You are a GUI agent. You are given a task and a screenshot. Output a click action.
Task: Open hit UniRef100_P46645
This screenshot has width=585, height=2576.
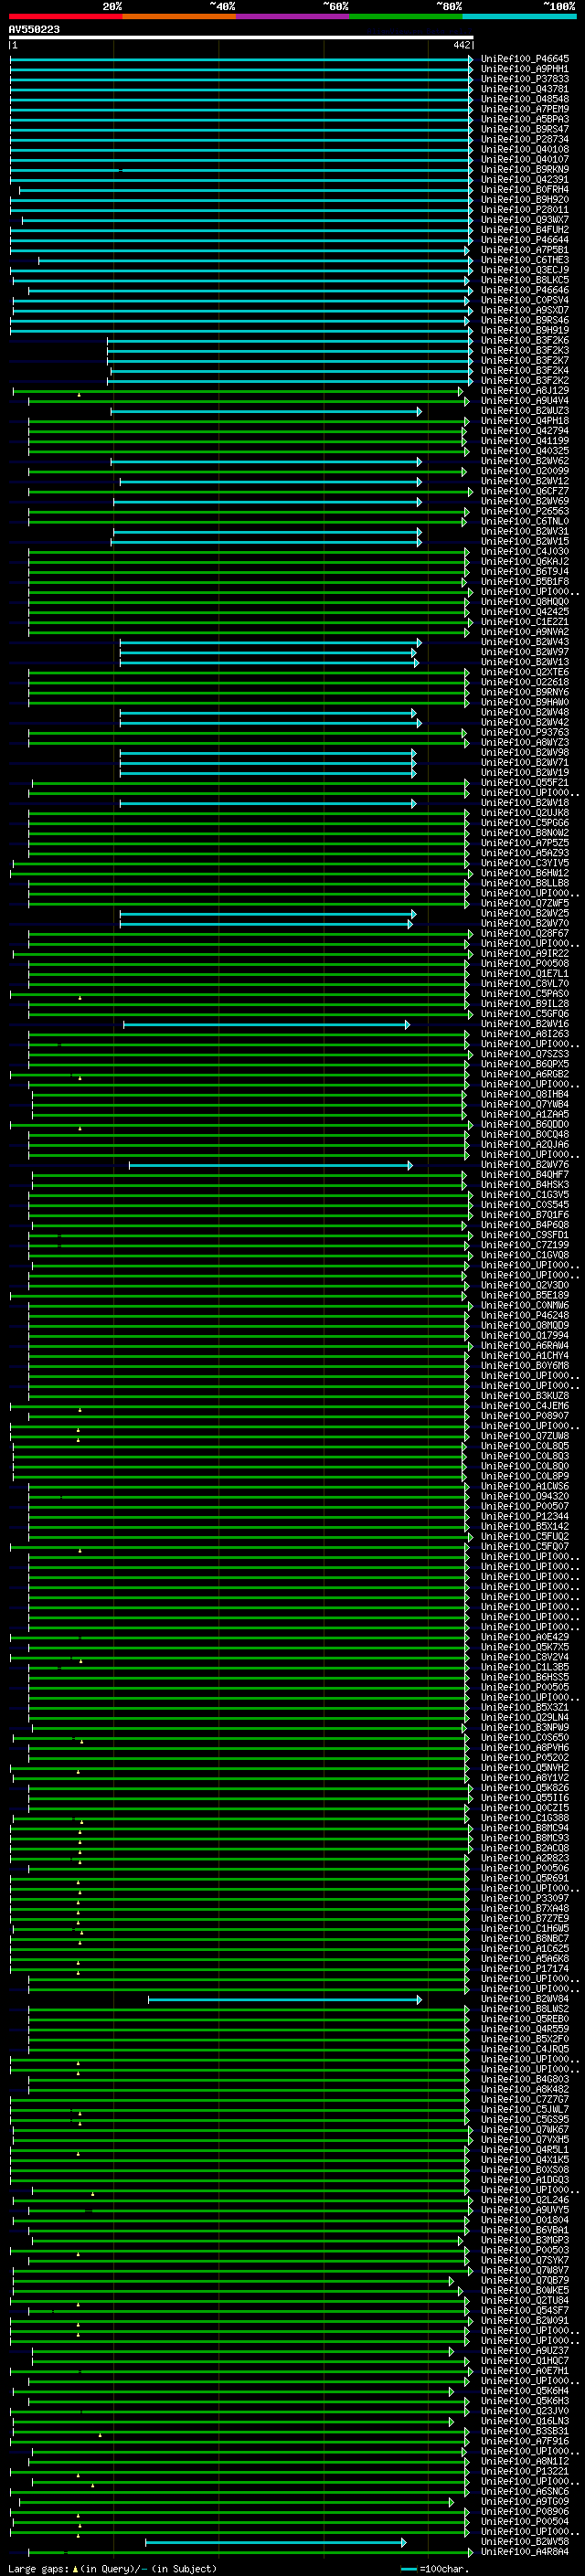525,59
